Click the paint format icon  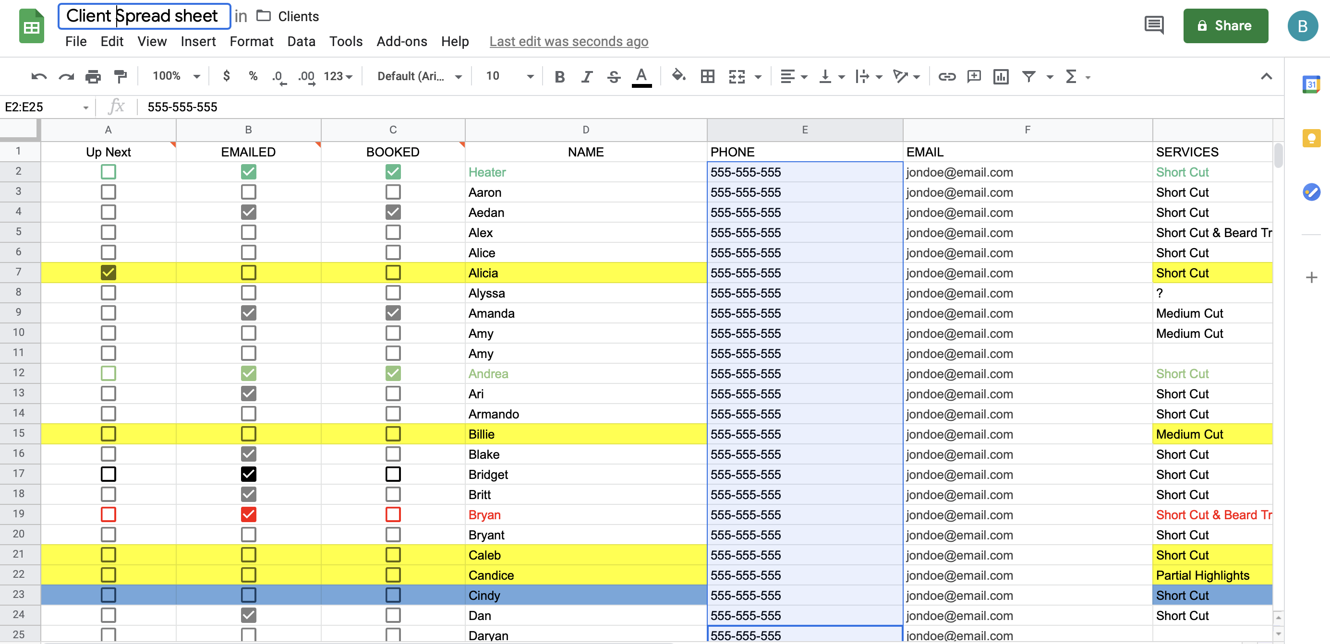[x=121, y=76]
